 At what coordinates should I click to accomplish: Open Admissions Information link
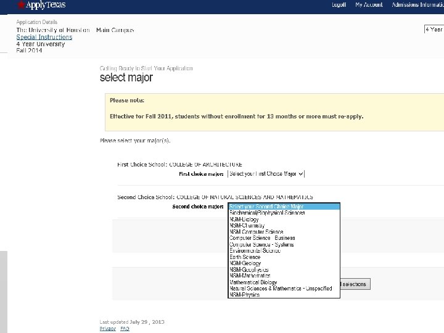[417, 5]
